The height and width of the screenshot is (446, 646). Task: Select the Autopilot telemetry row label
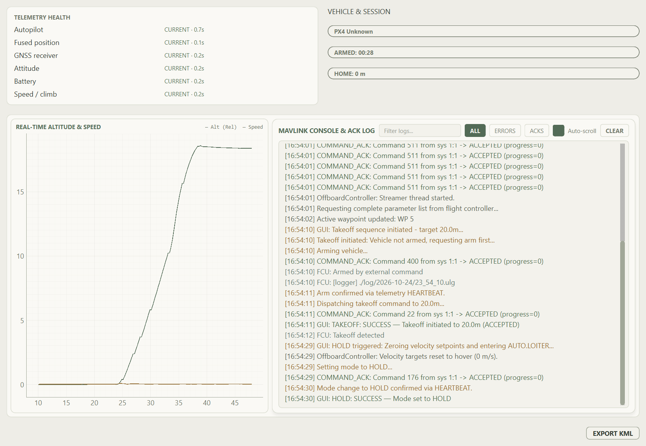coord(29,30)
